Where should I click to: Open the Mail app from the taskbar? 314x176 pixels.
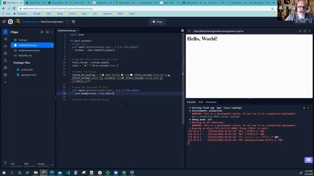[x=60, y=173]
